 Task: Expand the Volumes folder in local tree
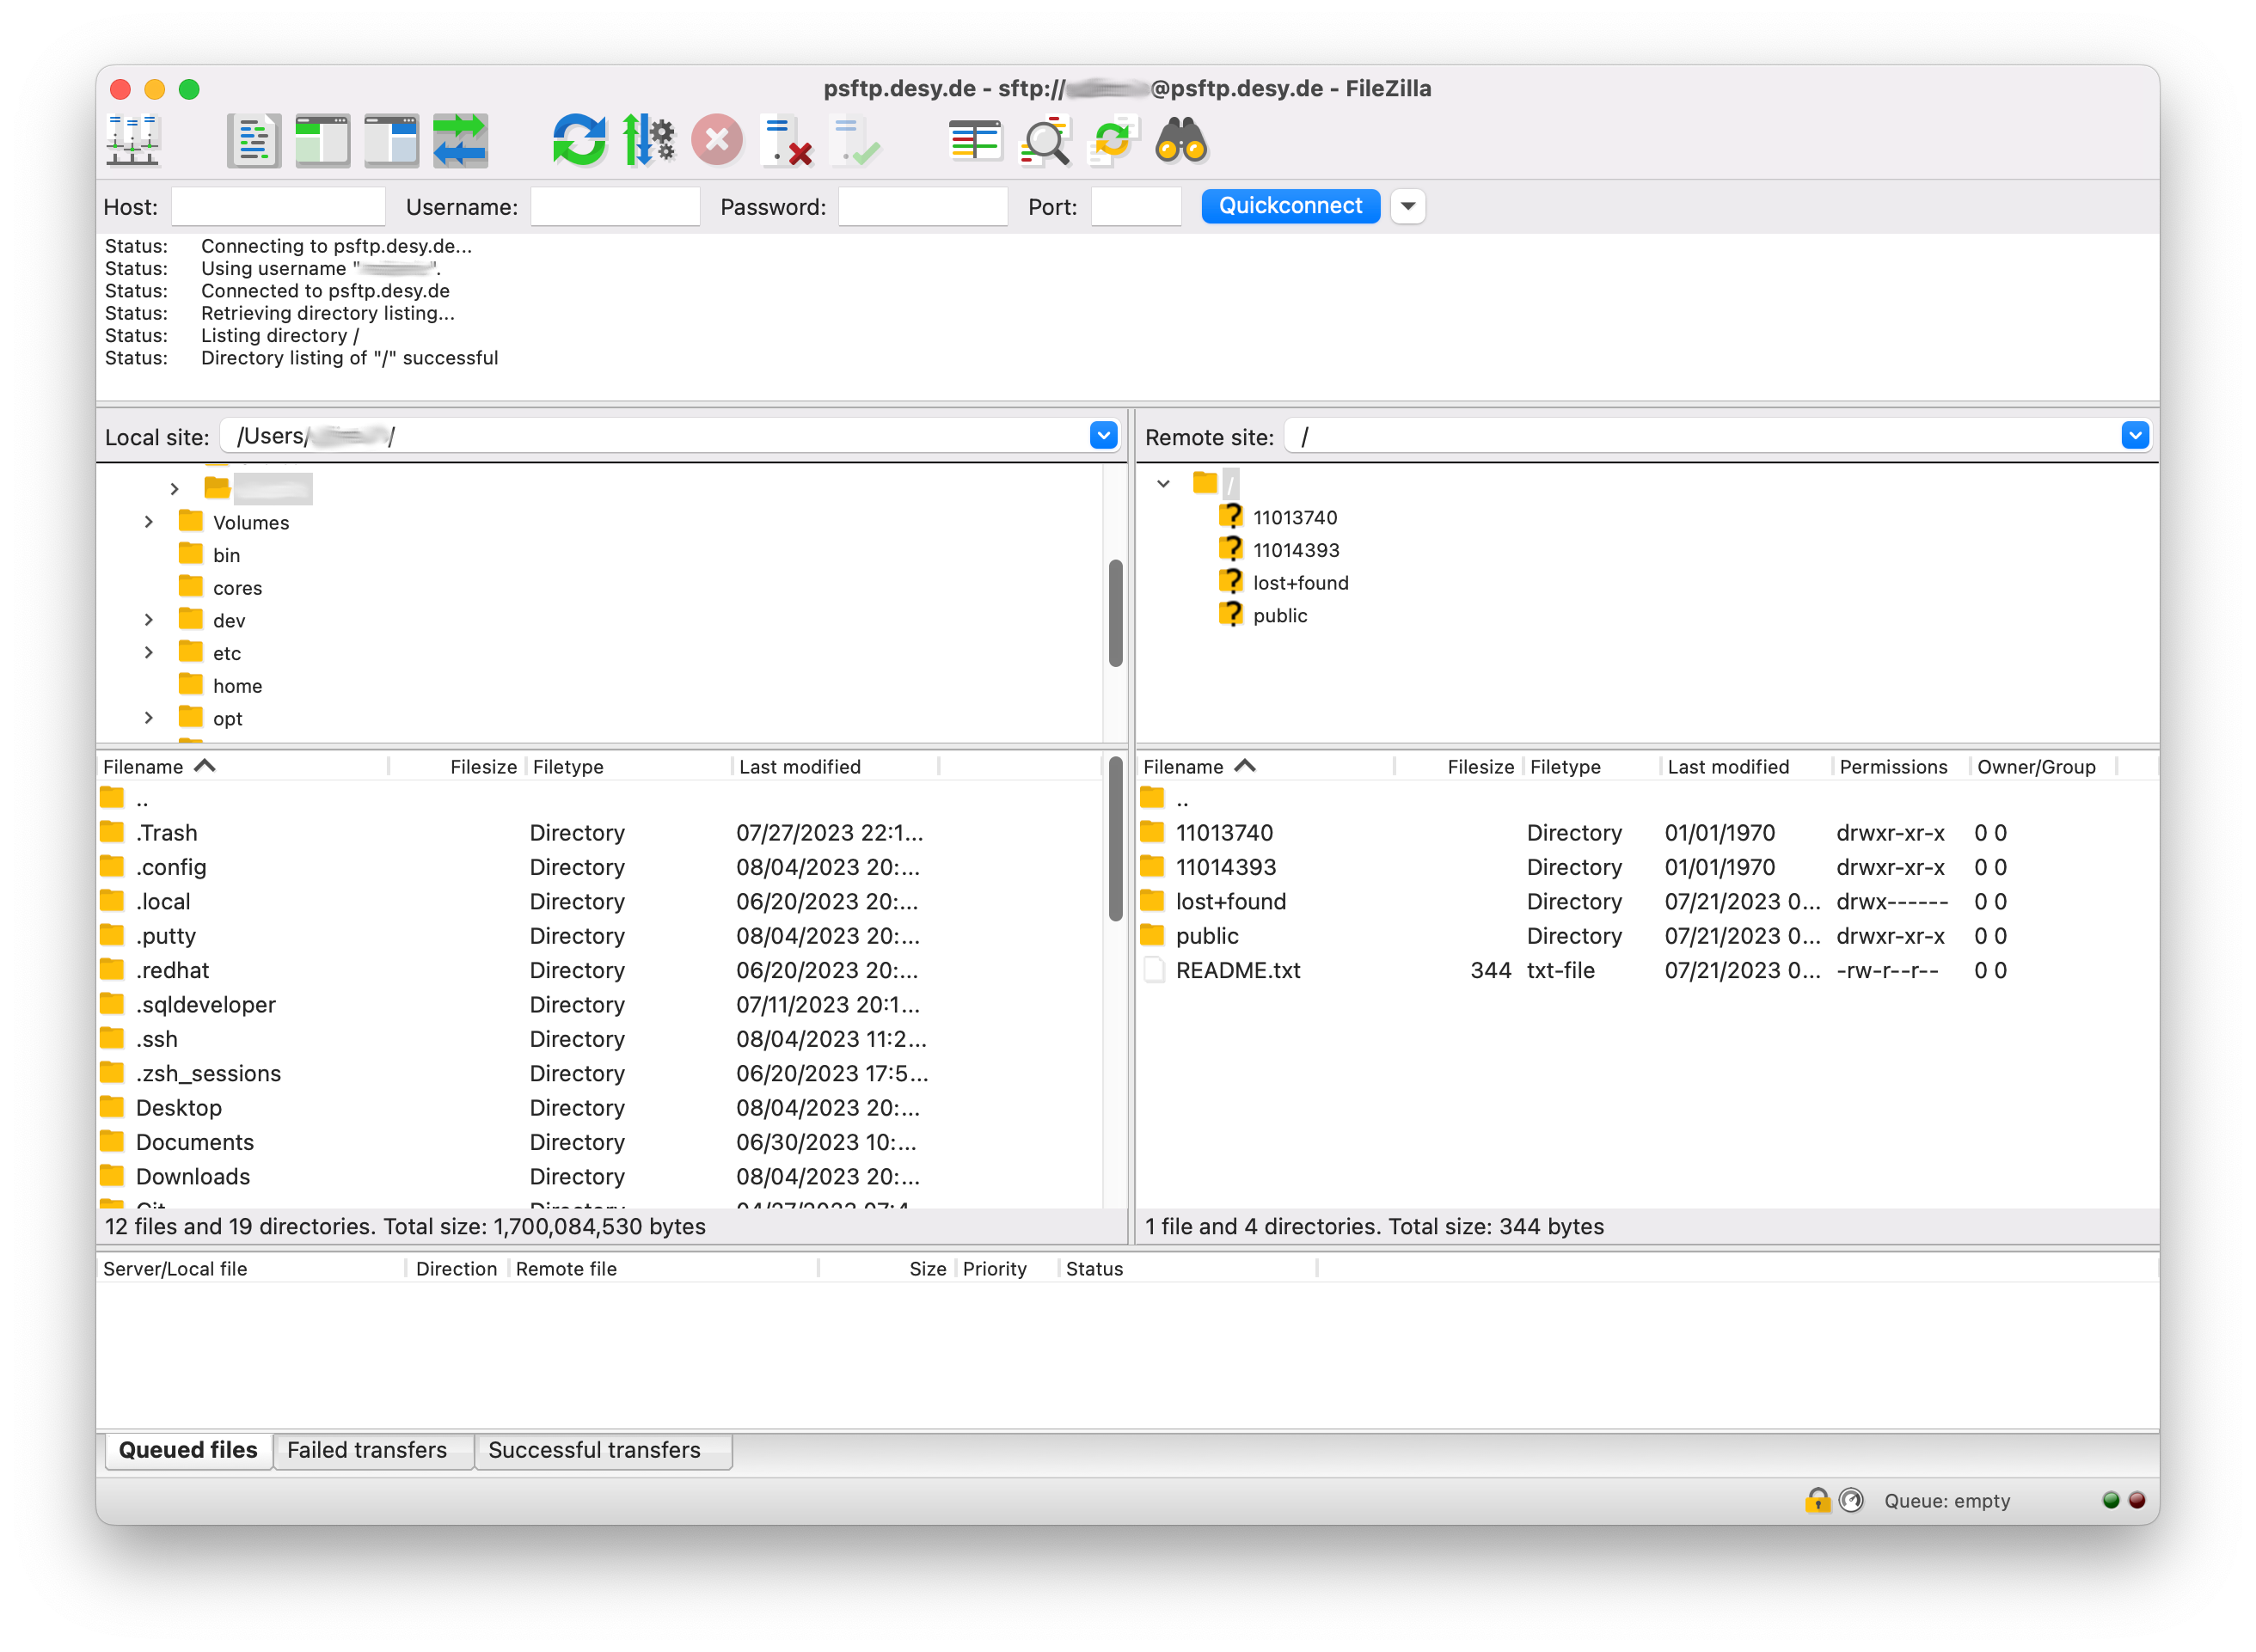pos(149,522)
